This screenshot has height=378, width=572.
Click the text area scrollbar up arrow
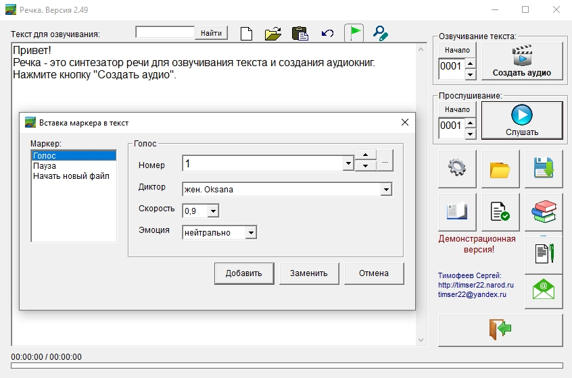(421, 49)
